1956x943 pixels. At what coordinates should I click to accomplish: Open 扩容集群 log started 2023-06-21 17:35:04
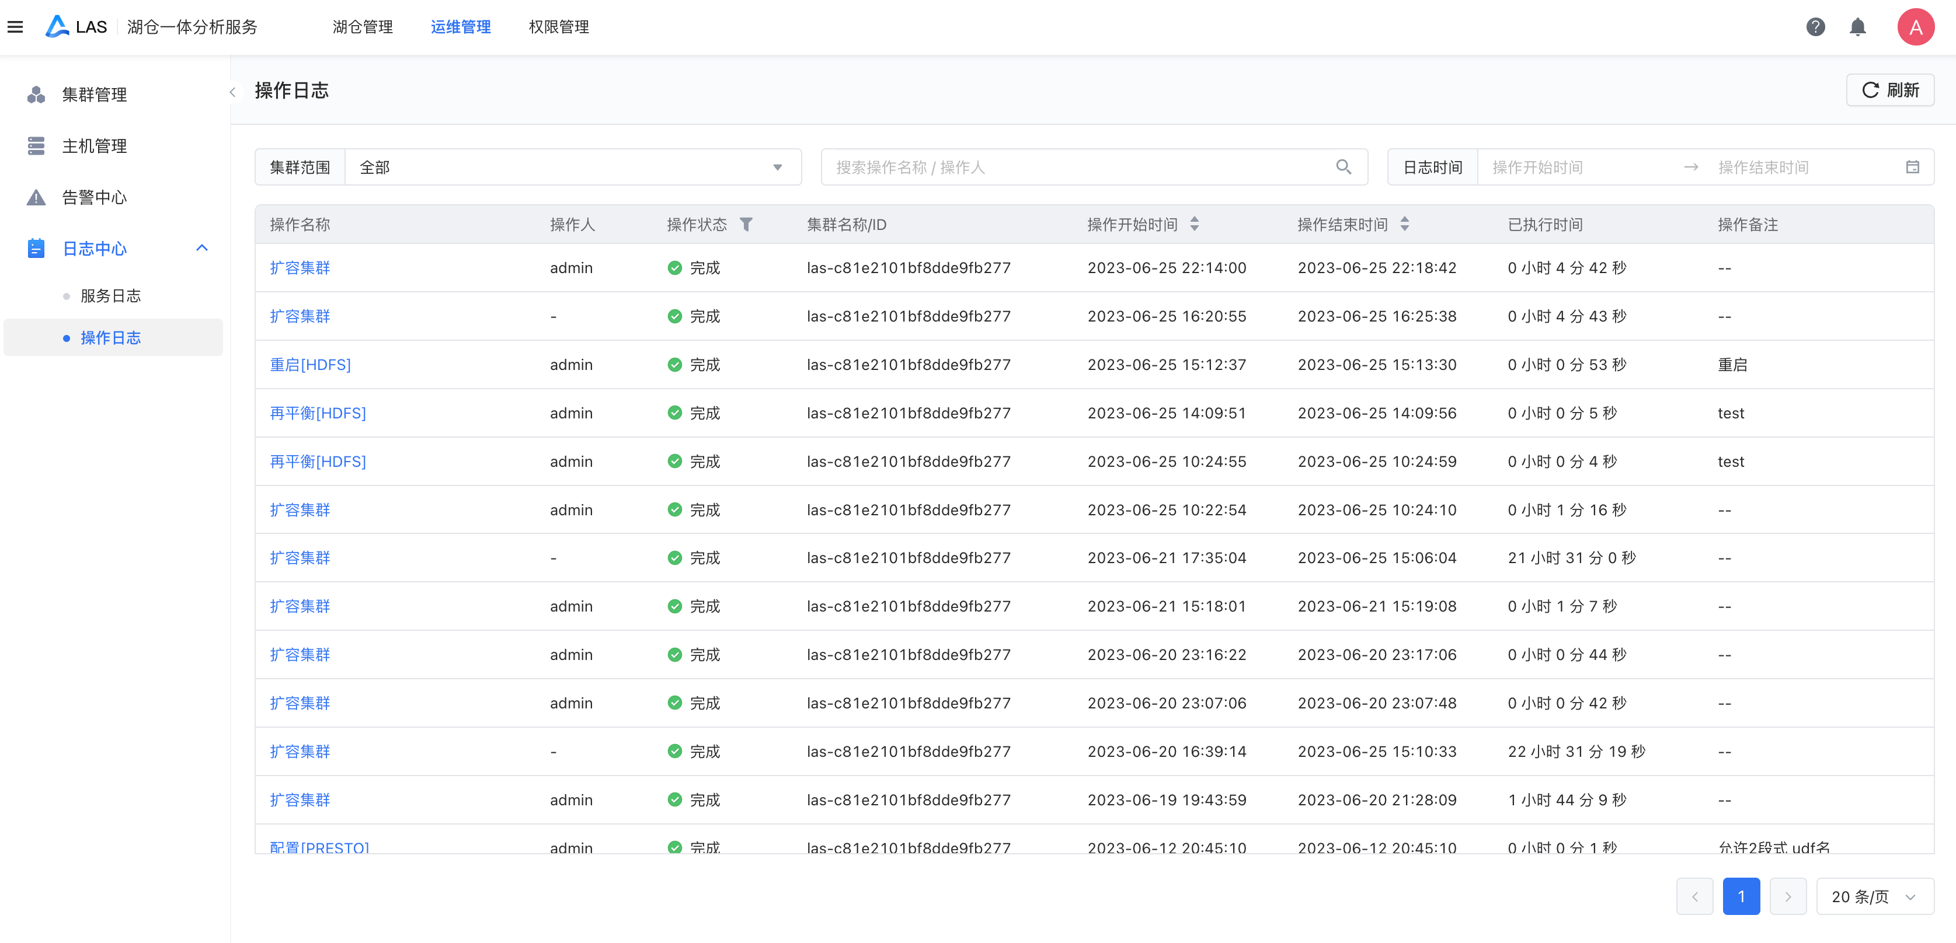pyautogui.click(x=300, y=558)
